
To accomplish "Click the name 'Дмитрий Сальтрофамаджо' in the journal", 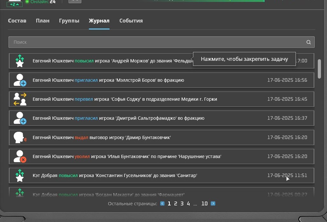I will coord(146,118).
